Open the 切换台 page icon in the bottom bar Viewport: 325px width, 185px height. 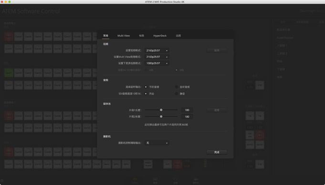[x=135, y=181]
